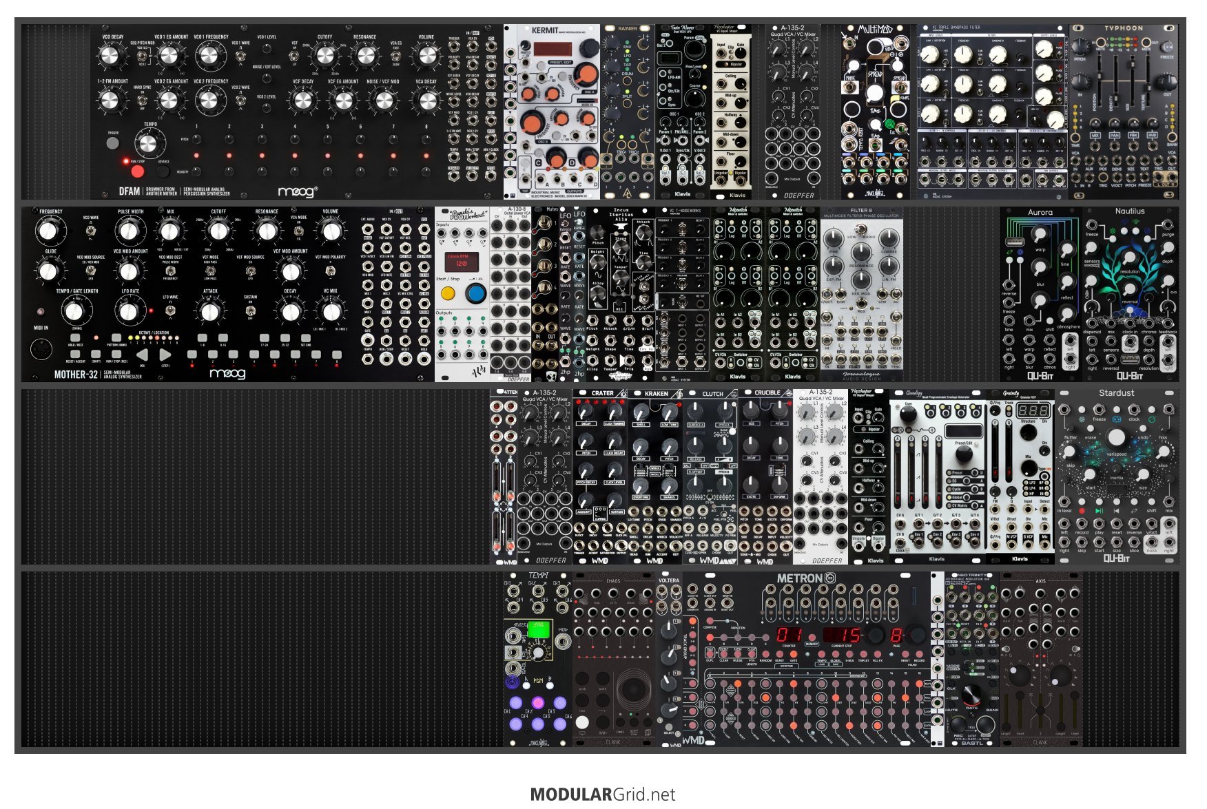Toggle the Mother-32 VCA MODE switch

tap(298, 231)
